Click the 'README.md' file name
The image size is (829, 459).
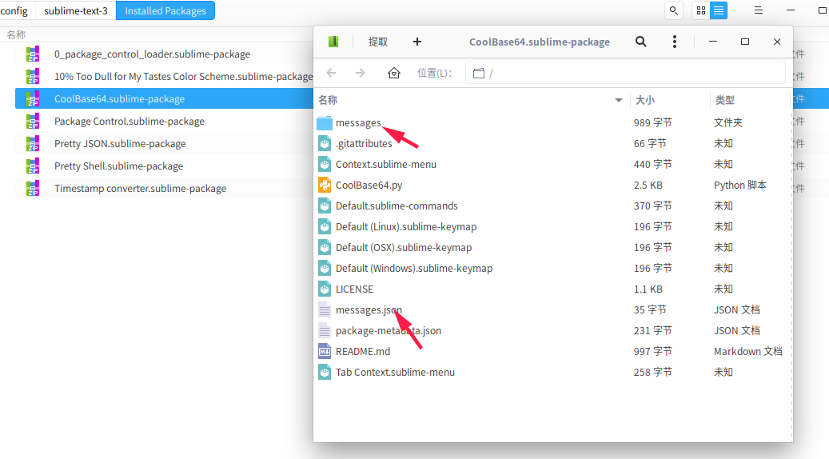click(x=363, y=352)
